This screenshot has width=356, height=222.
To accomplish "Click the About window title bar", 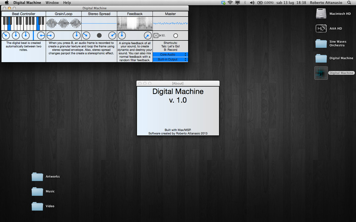I will coord(178,83).
